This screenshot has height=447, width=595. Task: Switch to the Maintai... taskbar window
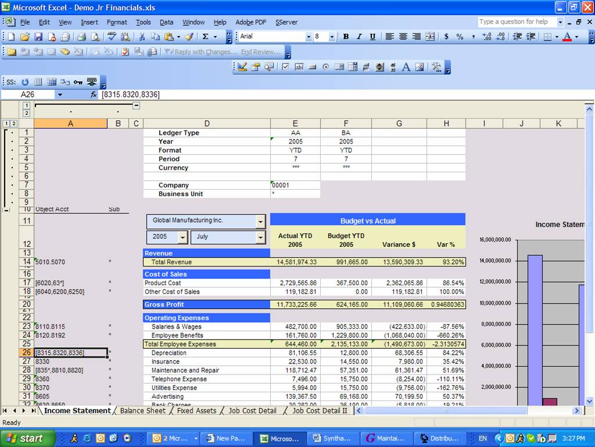[x=386, y=439]
